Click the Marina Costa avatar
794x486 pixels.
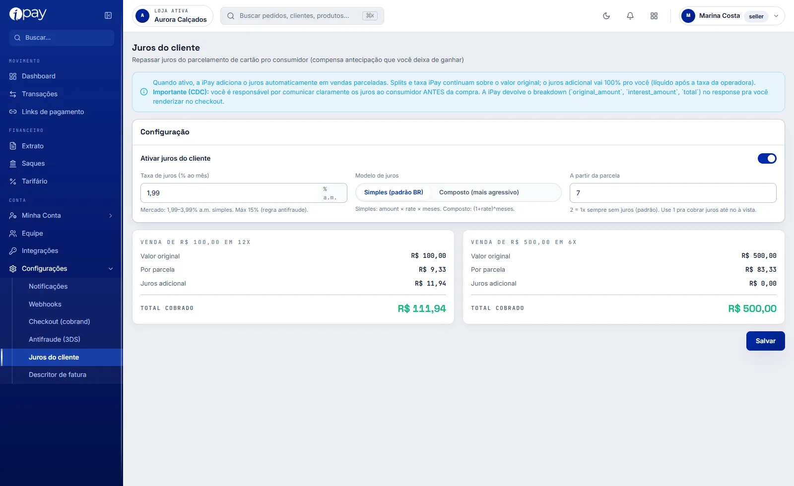pos(688,16)
